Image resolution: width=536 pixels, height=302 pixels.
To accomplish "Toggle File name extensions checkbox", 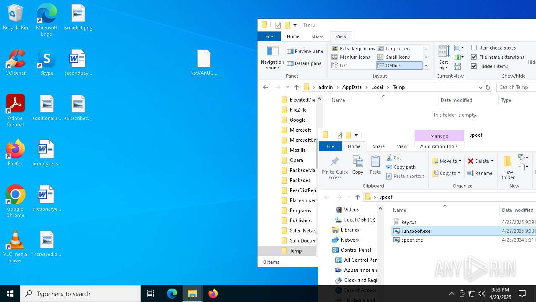I will pyautogui.click(x=497, y=57).
